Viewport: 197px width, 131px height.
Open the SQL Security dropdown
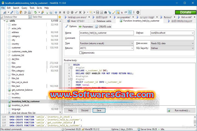click(x=193, y=48)
